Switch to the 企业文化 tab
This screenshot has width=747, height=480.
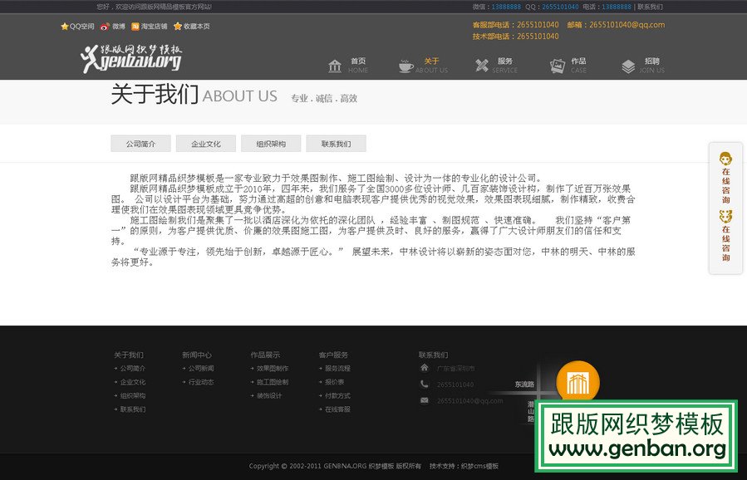pyautogui.click(x=204, y=143)
